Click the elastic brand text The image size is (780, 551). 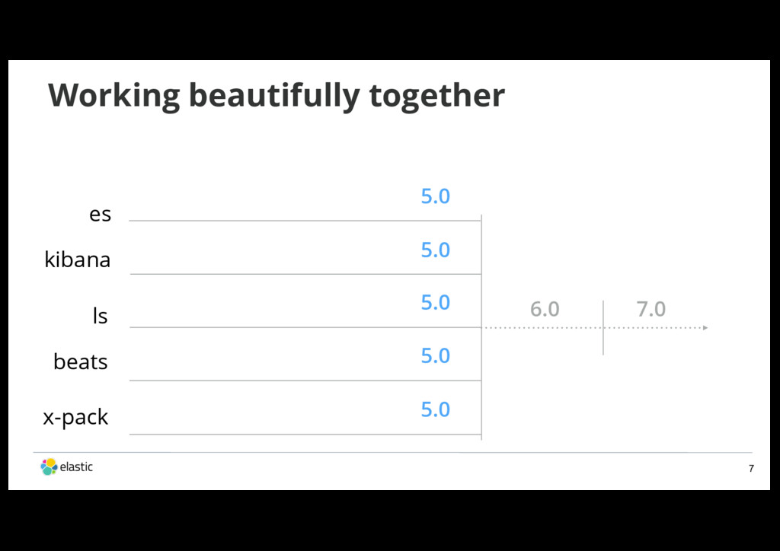pos(76,467)
